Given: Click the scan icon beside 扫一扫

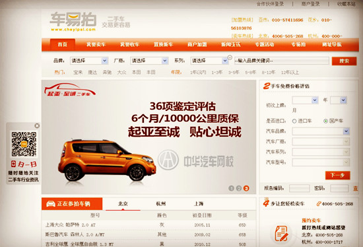Looking at the screenshot, I should click(x=14, y=164).
